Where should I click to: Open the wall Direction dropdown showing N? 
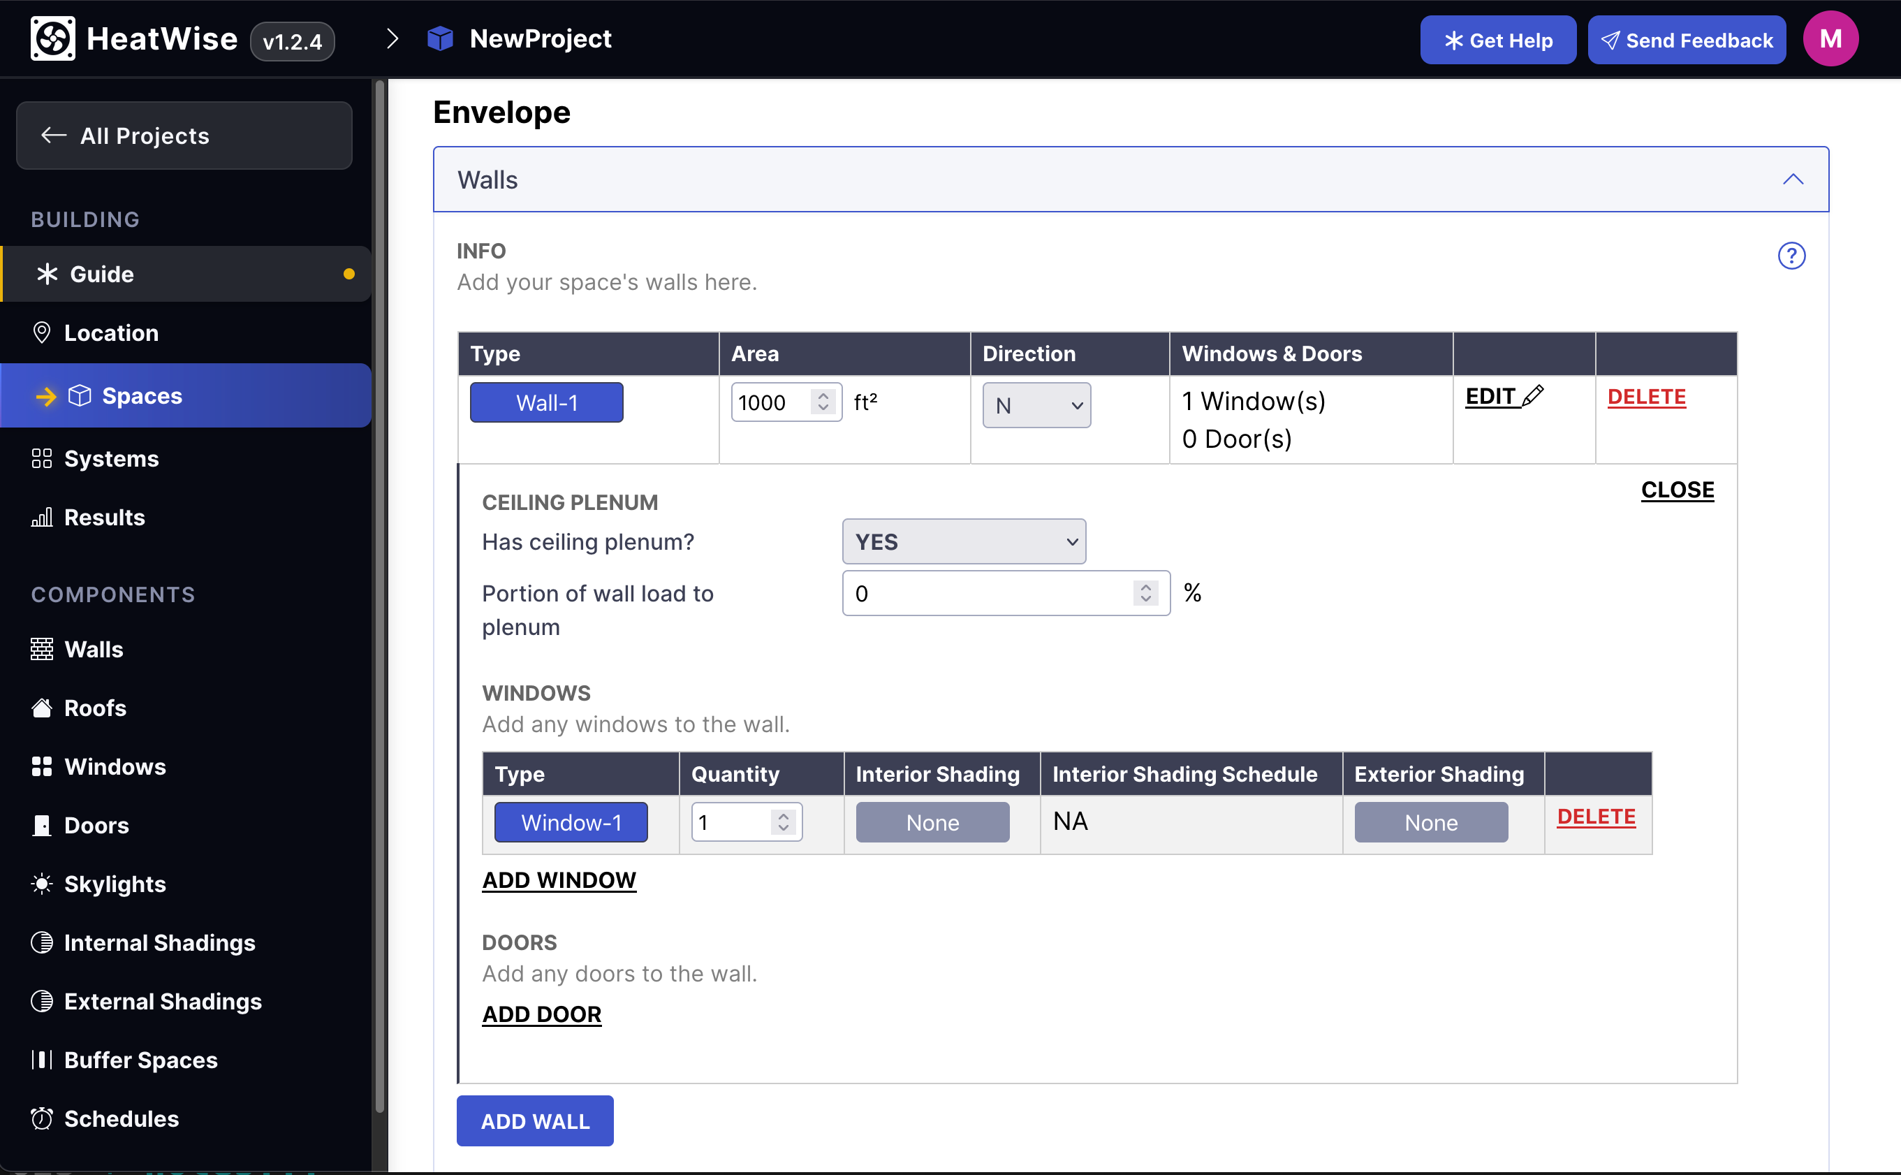(x=1036, y=405)
